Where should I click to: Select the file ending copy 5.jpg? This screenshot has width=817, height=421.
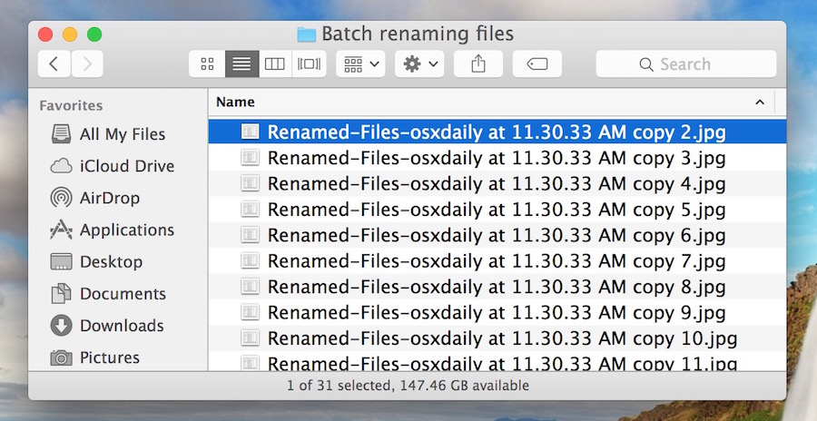pos(497,210)
